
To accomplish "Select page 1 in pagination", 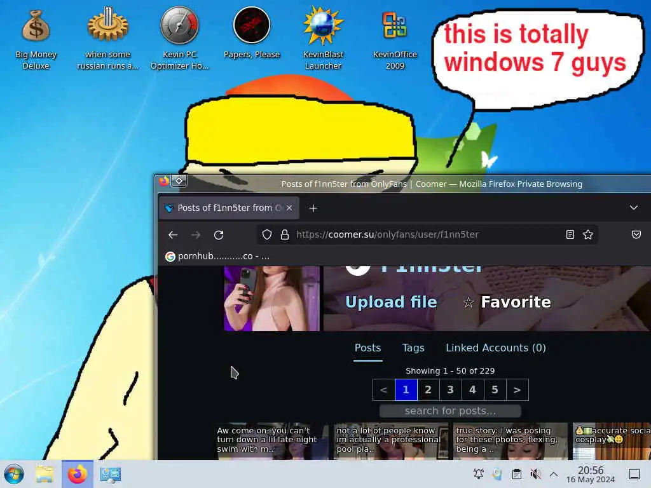I will click(x=406, y=390).
